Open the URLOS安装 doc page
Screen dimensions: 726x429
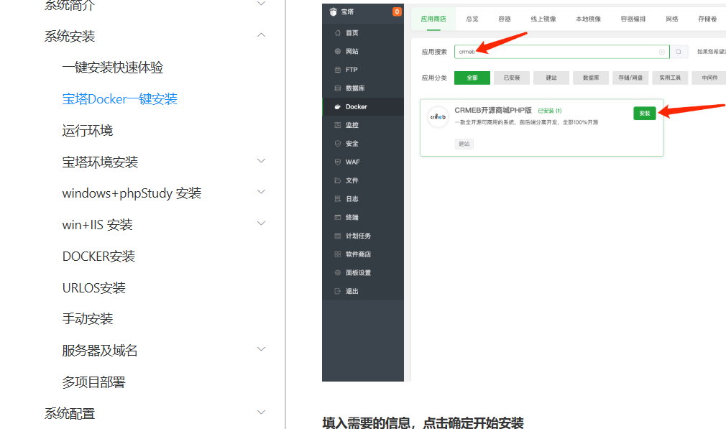point(94,288)
